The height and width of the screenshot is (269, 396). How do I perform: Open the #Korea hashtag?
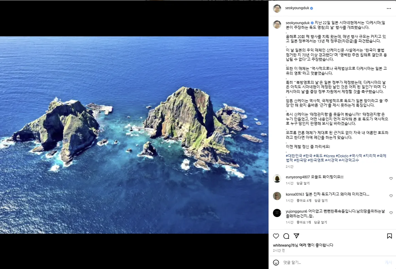tap(329, 156)
